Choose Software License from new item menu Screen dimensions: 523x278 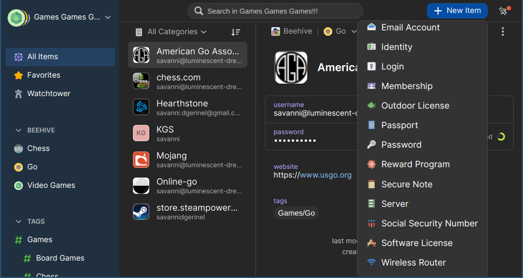click(x=422, y=243)
